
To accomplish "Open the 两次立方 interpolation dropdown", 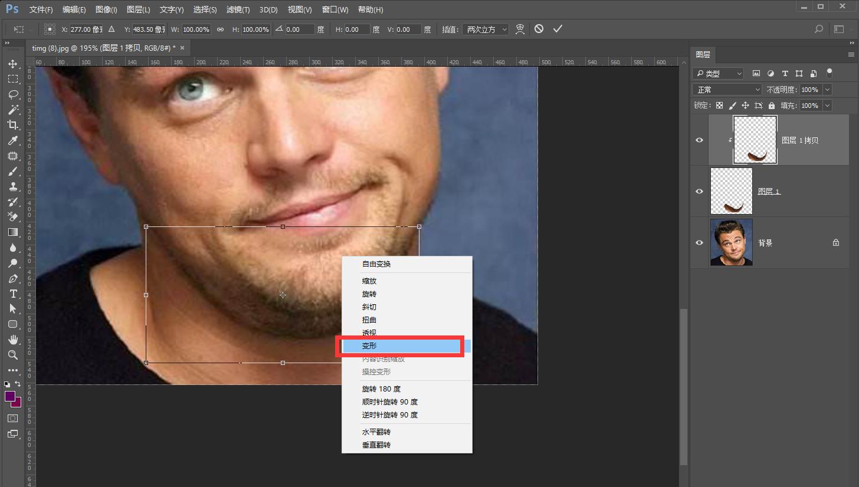I will pos(486,29).
